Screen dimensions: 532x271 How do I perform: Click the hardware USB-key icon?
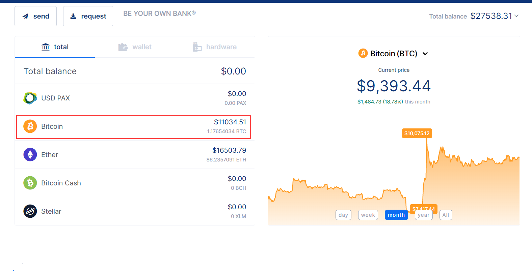click(197, 47)
